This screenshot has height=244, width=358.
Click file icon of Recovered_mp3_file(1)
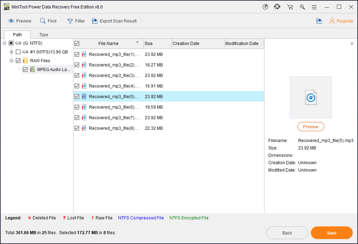point(84,54)
